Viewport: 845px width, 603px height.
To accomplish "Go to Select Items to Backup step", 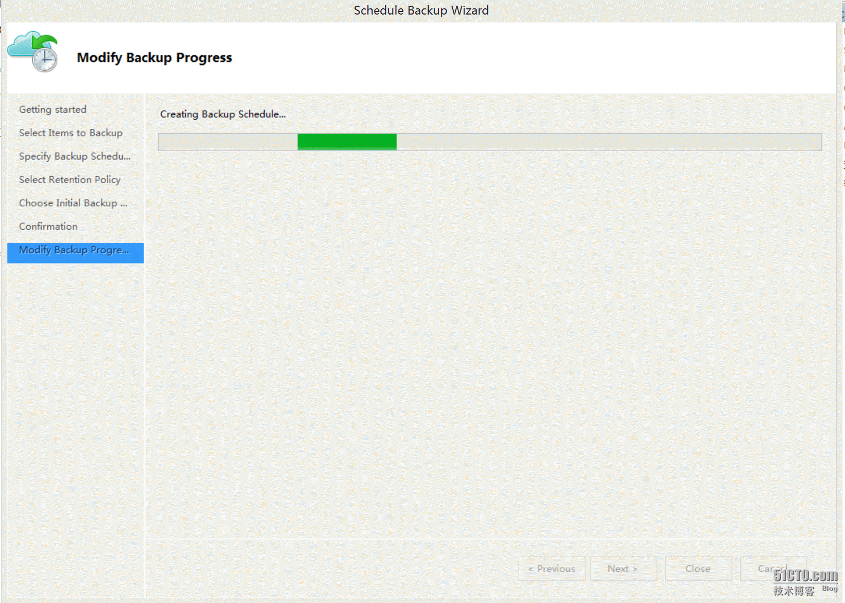I will pyautogui.click(x=71, y=133).
